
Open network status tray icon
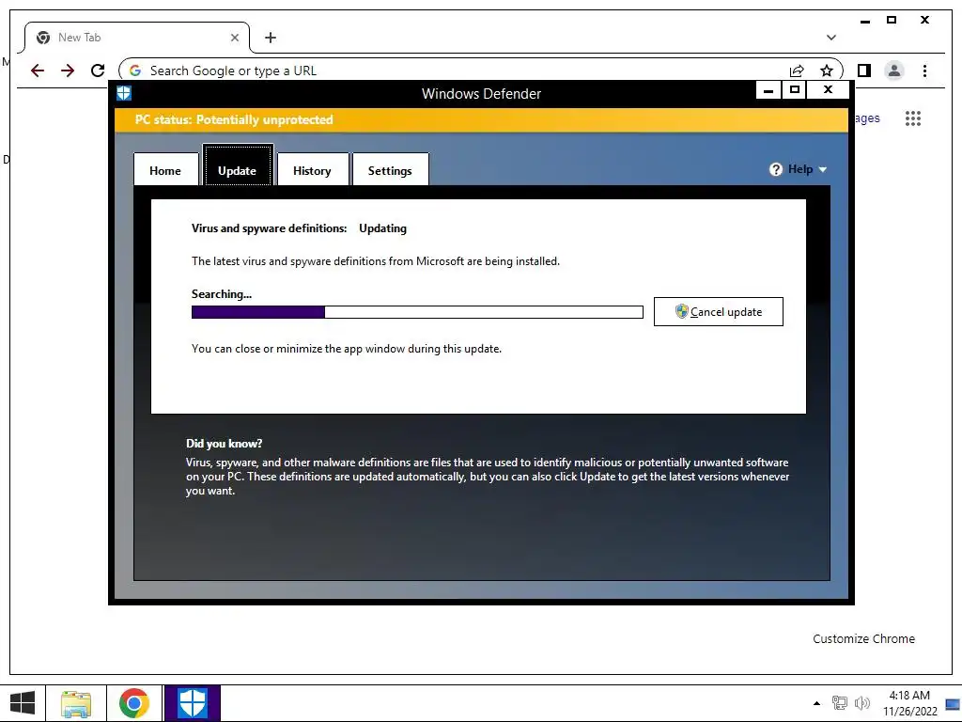click(839, 703)
